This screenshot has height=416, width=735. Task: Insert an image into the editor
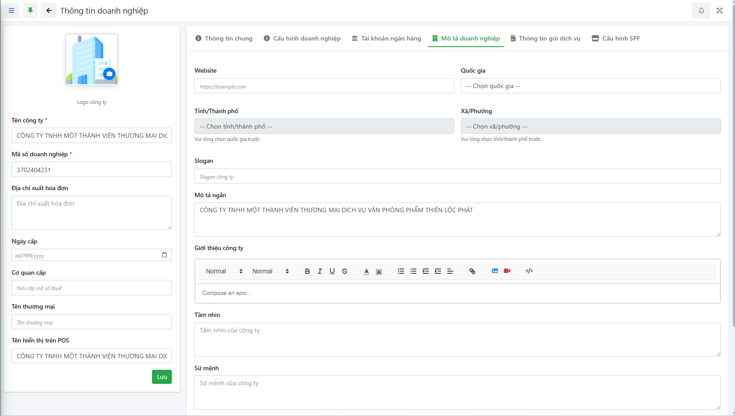[x=495, y=271]
